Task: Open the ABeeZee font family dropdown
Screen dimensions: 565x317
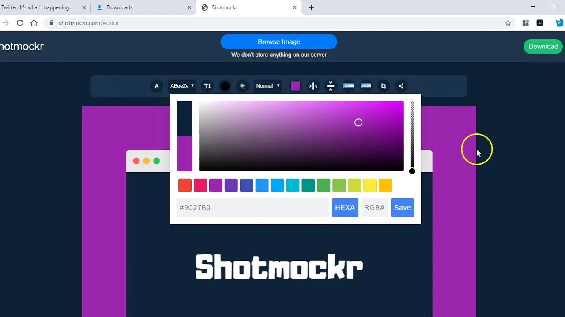Action: [182, 86]
